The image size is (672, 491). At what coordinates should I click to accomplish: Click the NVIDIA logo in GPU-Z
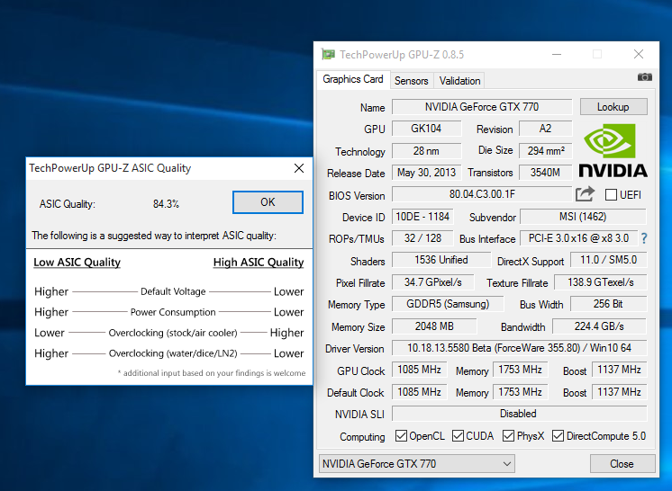pyautogui.click(x=613, y=150)
